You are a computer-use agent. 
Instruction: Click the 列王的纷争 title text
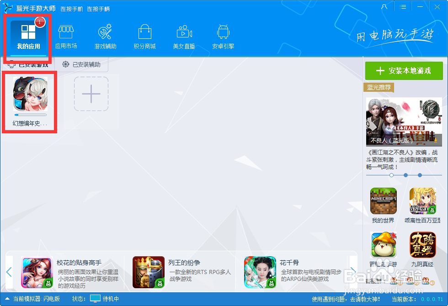(184, 263)
